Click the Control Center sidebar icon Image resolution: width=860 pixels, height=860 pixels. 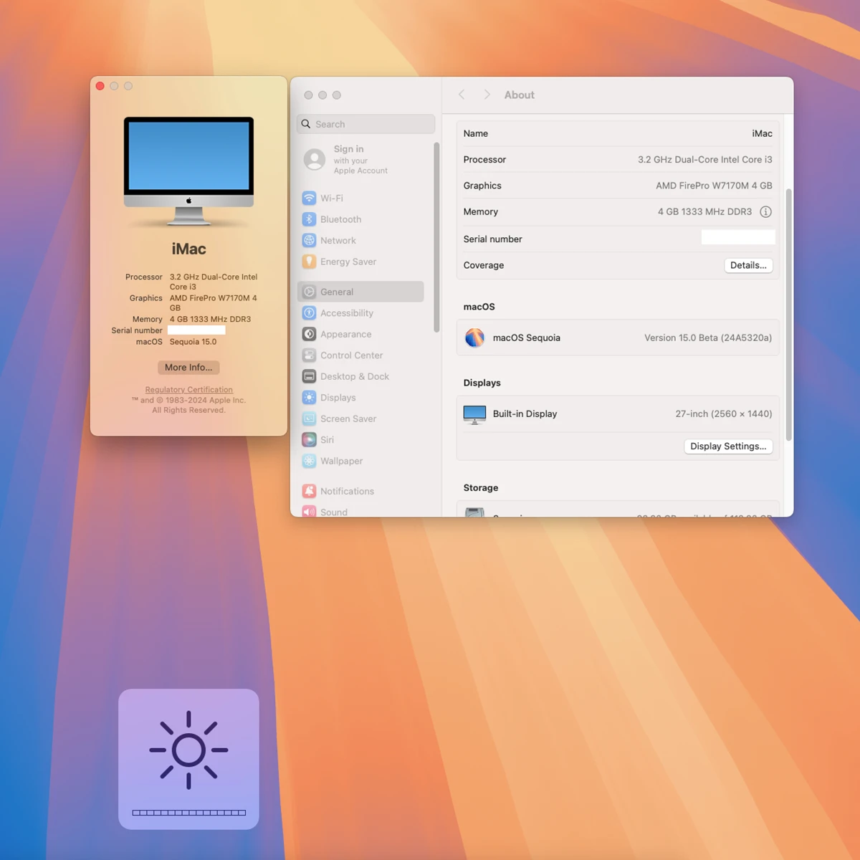309,355
